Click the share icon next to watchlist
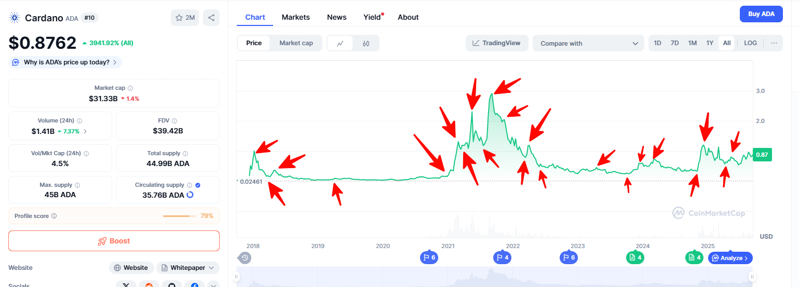The height and width of the screenshot is (287, 799). point(211,18)
